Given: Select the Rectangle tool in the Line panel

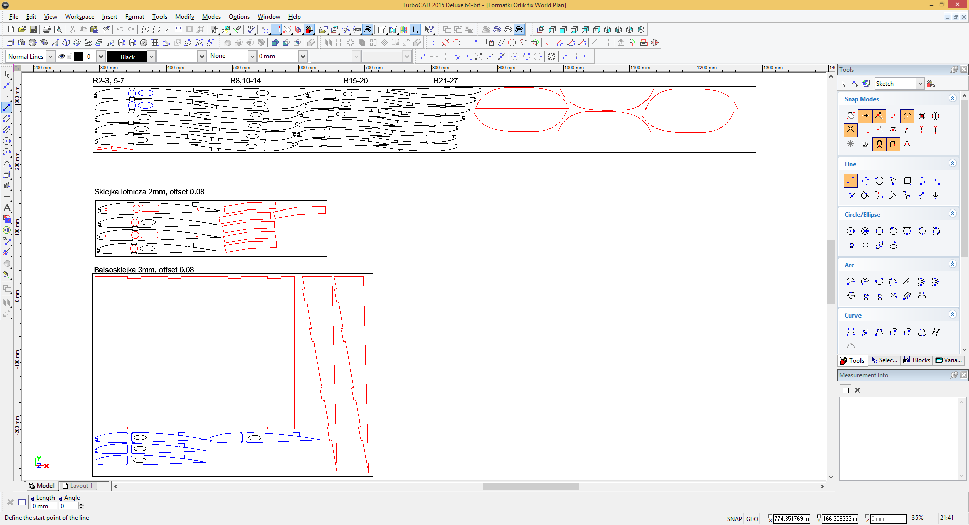Looking at the screenshot, I should tap(907, 181).
